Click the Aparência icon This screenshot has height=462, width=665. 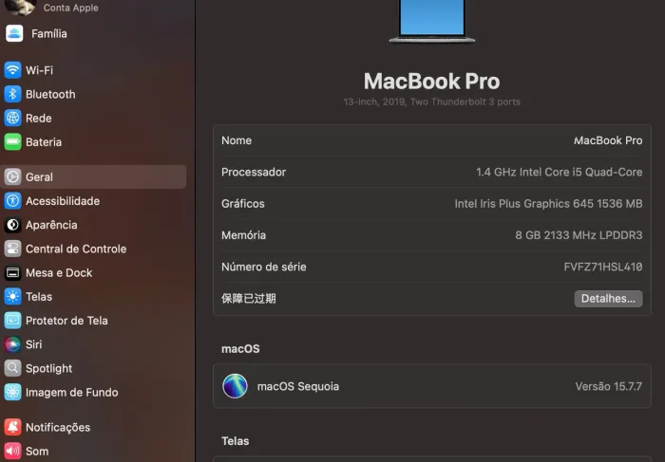(12, 225)
